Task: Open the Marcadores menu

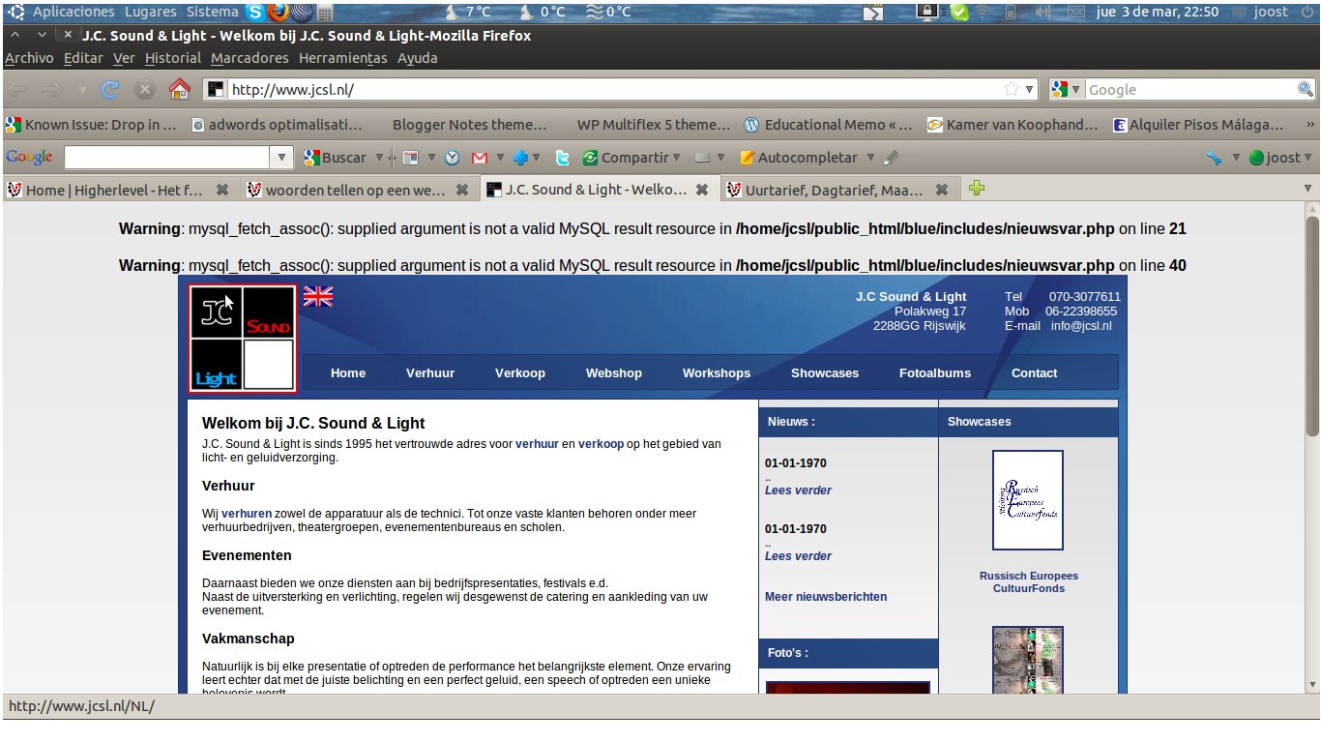Action: coord(250,58)
